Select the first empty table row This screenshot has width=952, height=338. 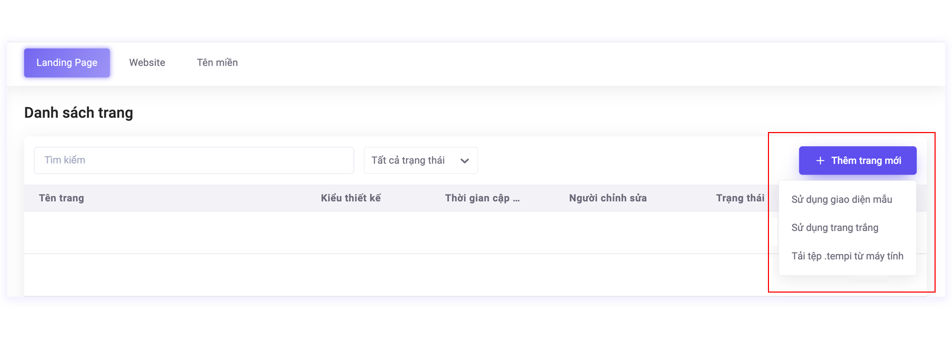pos(370,233)
